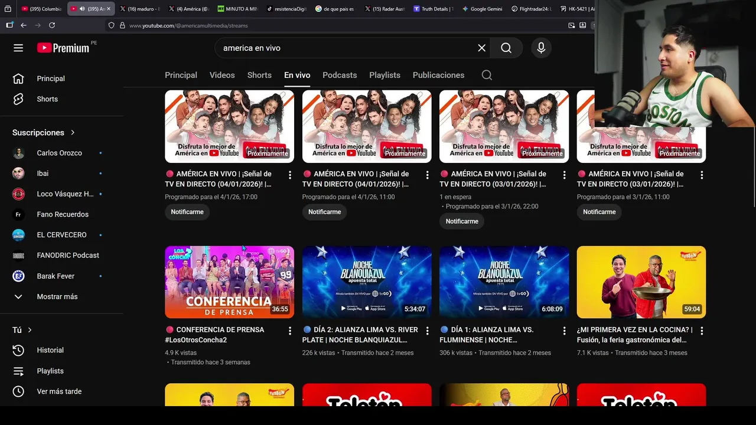Open Día 1 Alianza Lima vs. Fluminense title

point(492,335)
